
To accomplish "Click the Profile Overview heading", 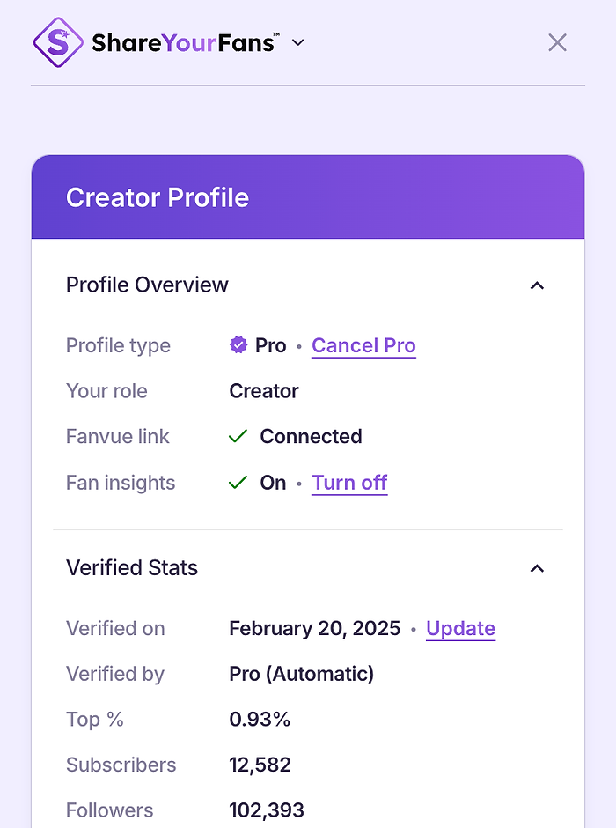I will [147, 285].
